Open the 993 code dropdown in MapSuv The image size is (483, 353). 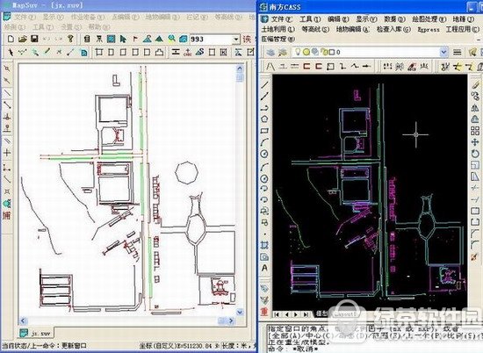pyautogui.click(x=236, y=40)
